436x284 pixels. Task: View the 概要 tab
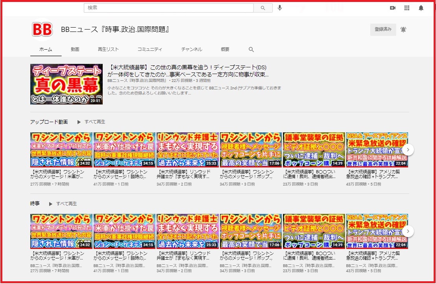point(225,49)
